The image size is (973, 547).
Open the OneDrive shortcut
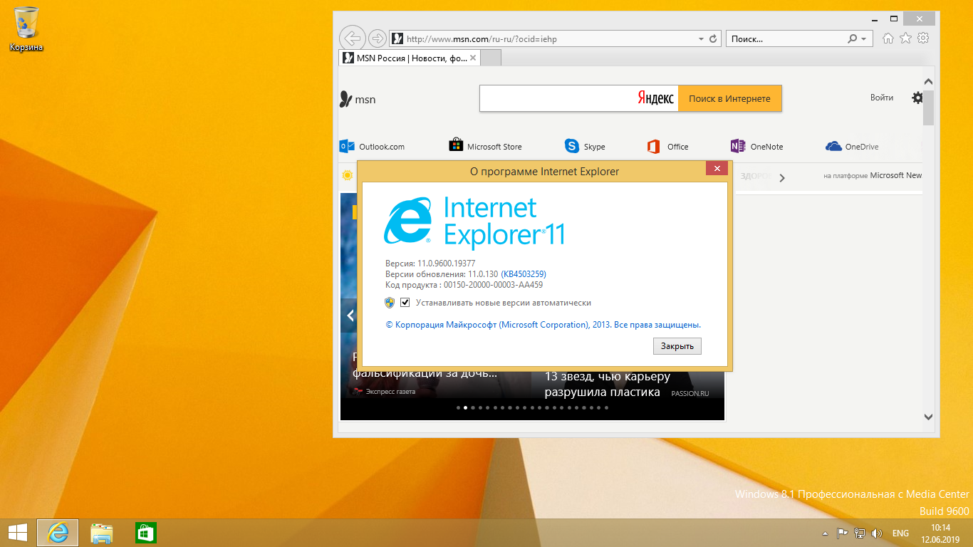[x=852, y=146]
